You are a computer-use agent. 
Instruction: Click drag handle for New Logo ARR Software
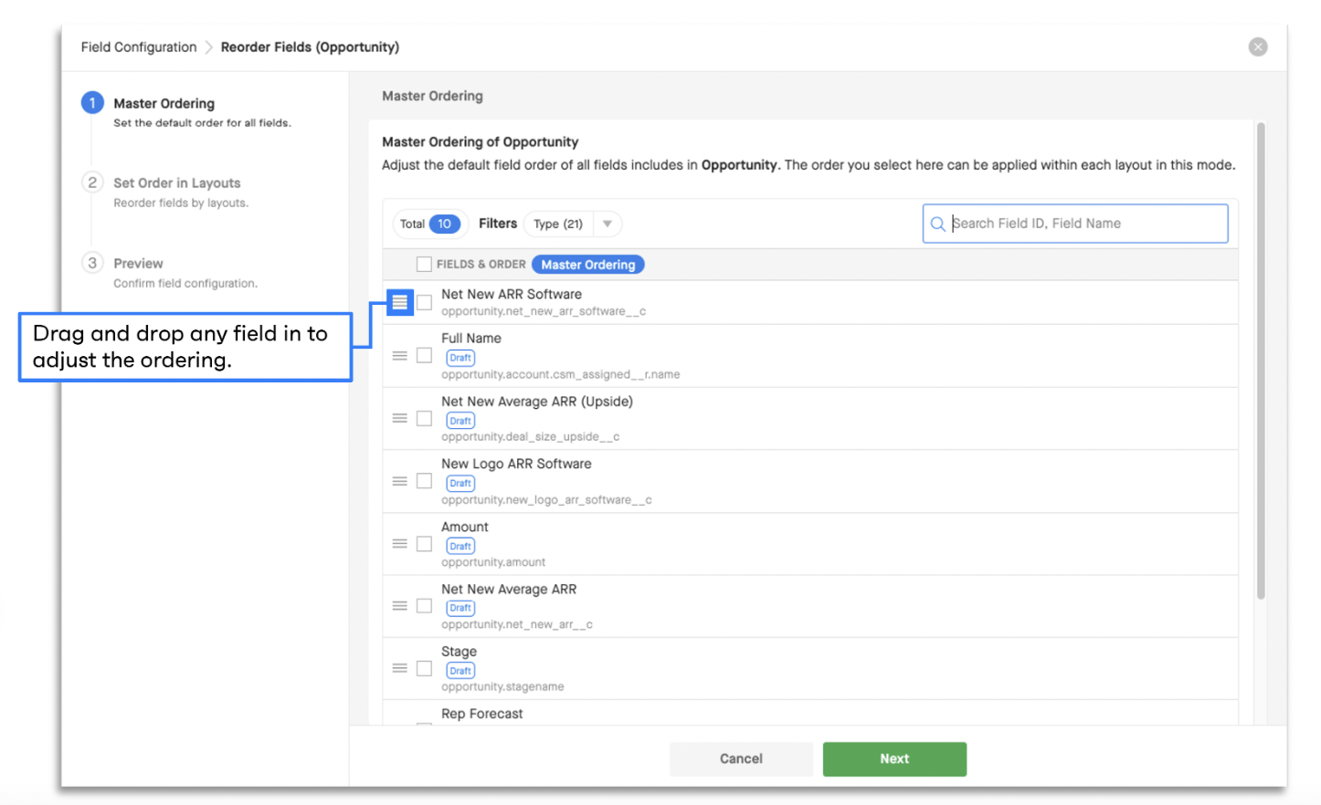coord(399,481)
